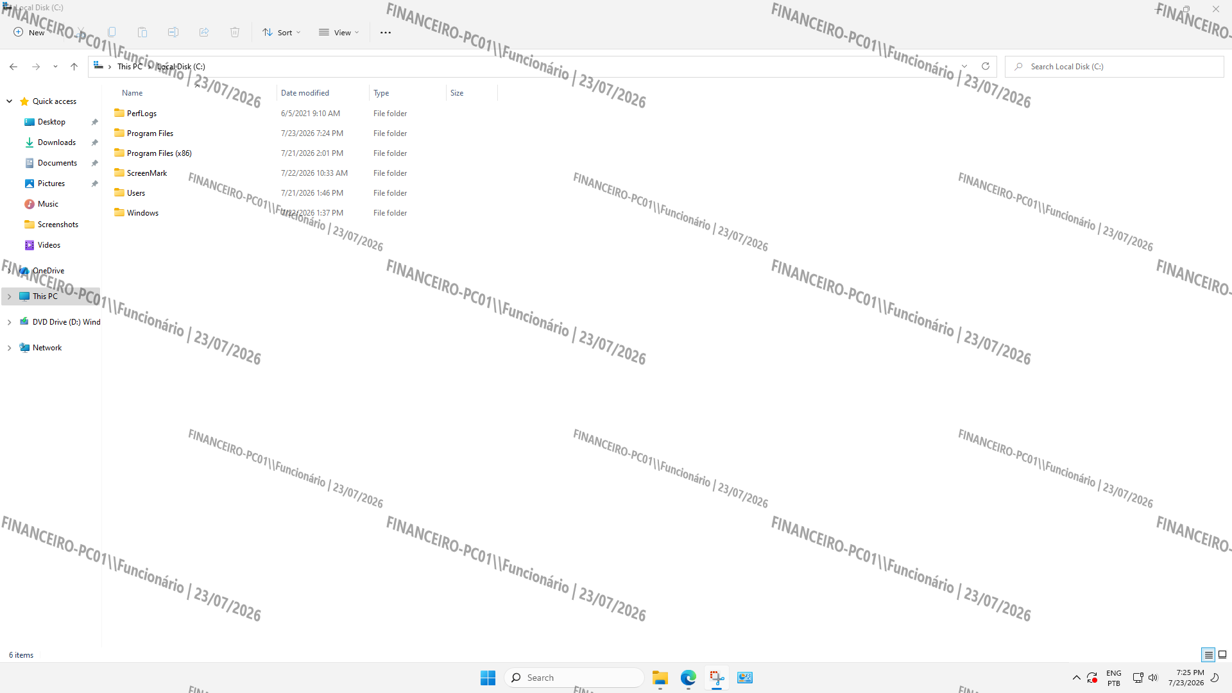This screenshot has width=1232, height=693.
Task: Click the Search Local Disk (C:) field
Action: click(1115, 67)
